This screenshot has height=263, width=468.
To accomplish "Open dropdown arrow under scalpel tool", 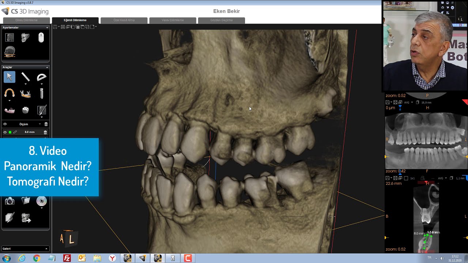I will [42, 117].
